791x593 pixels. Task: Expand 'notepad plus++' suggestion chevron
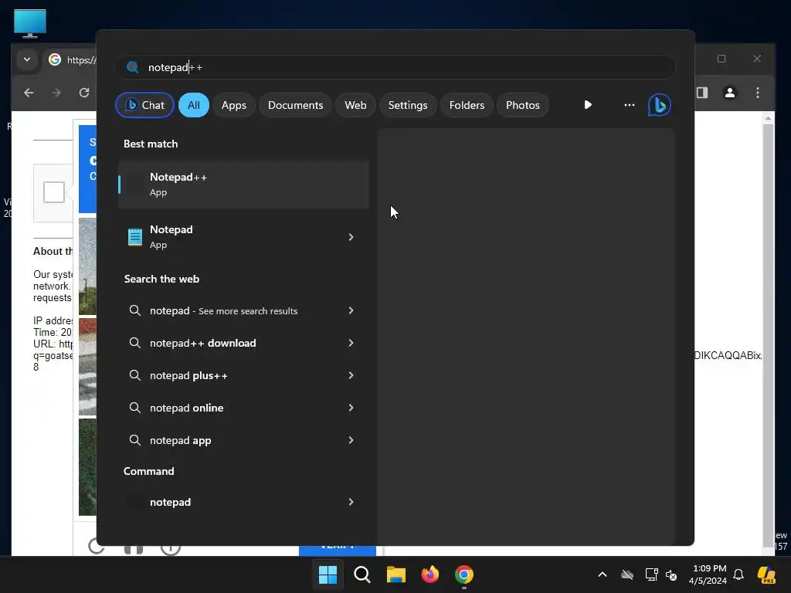(x=351, y=375)
